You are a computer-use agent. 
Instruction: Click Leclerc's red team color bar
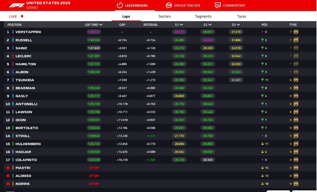(x=13, y=56)
